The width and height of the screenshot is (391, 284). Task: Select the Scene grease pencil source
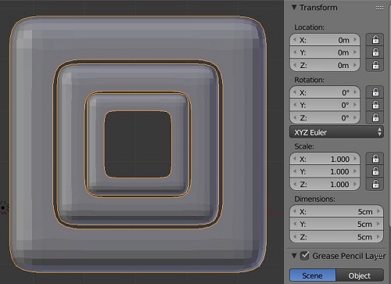pyautogui.click(x=313, y=275)
